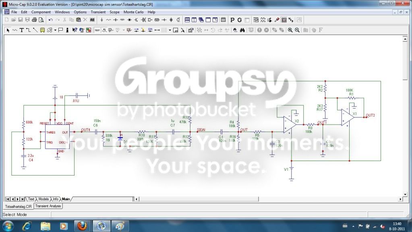Image resolution: width=412 pixels, height=232 pixels.
Task: Open the Edit menu
Action: click(24, 12)
